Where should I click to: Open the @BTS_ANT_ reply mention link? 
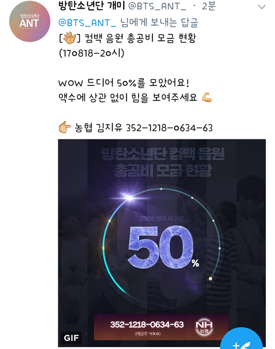click(x=87, y=22)
